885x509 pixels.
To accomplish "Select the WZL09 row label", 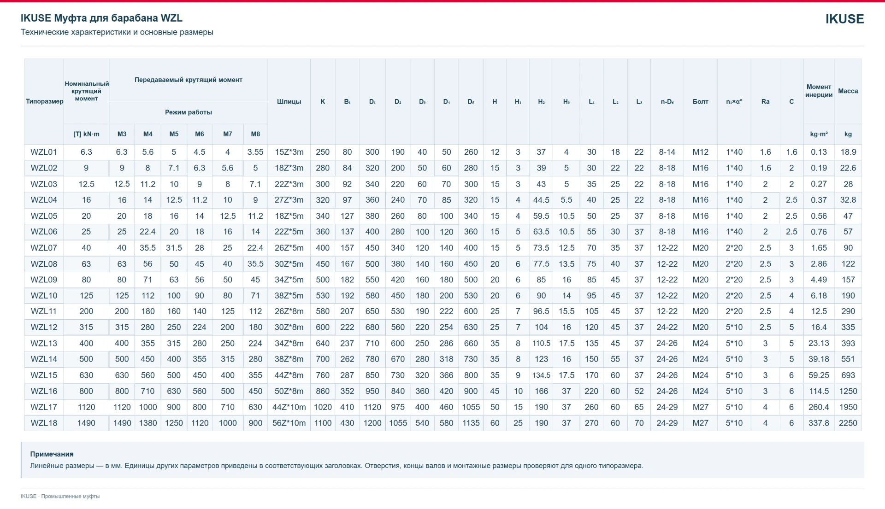I will coord(44,280).
